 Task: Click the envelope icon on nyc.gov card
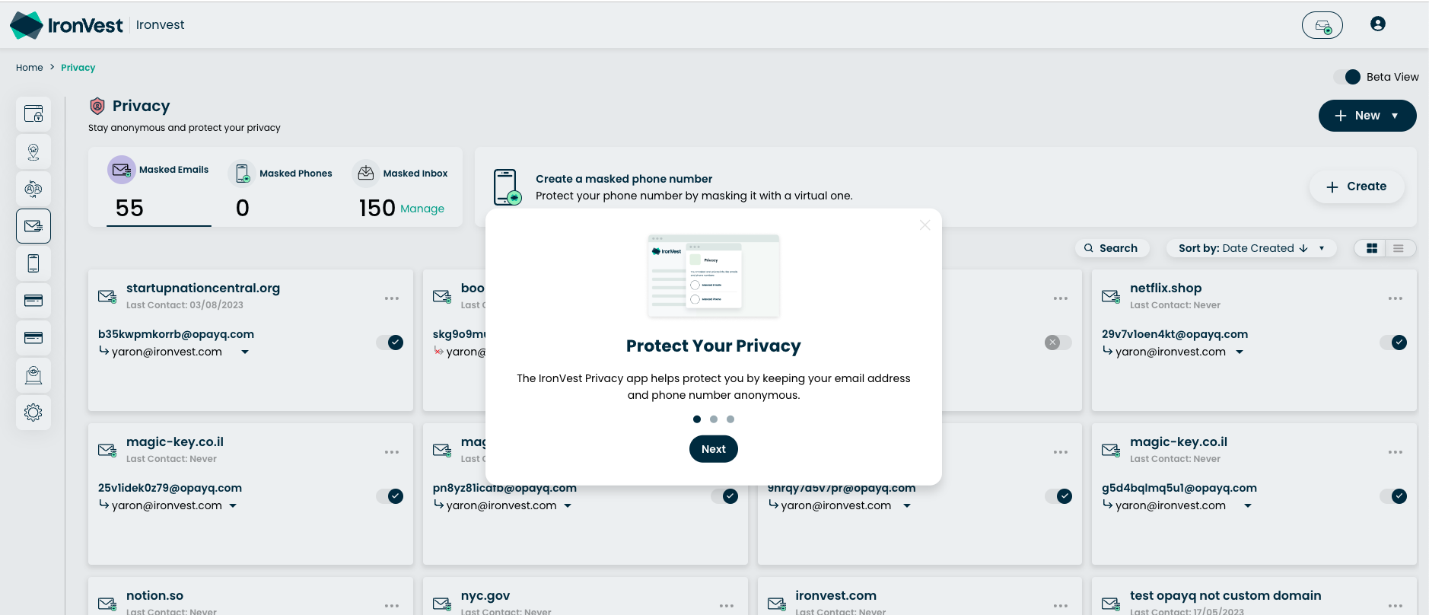click(x=442, y=604)
